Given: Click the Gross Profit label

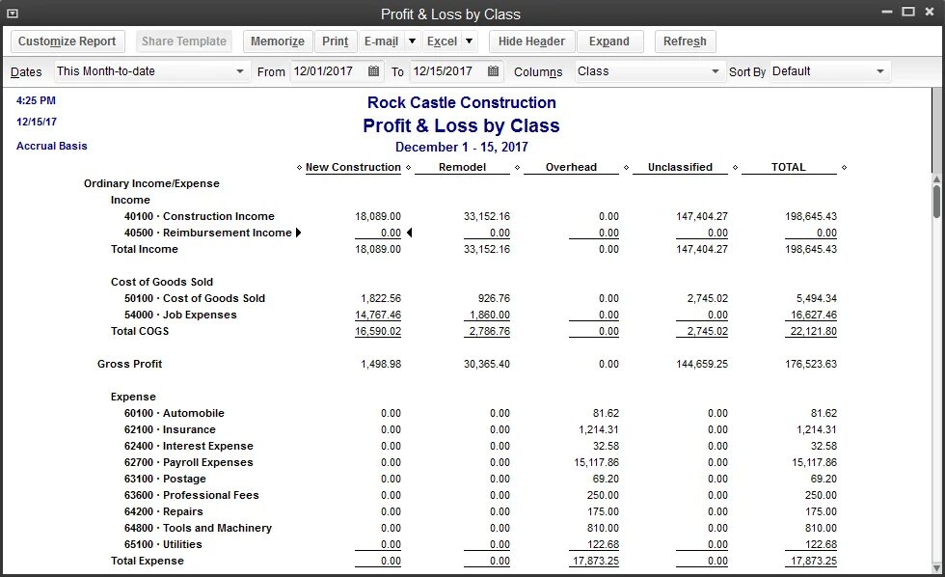Looking at the screenshot, I should 129,364.
